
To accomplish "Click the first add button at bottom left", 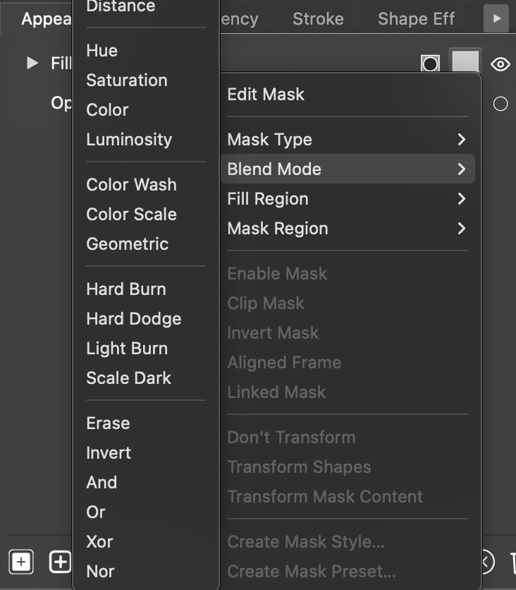I will (x=21, y=562).
